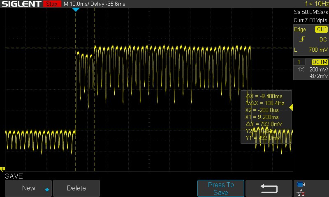The image size is (329, 197).
Task: Click the channel 1 ground level marker
Action: [2, 169]
